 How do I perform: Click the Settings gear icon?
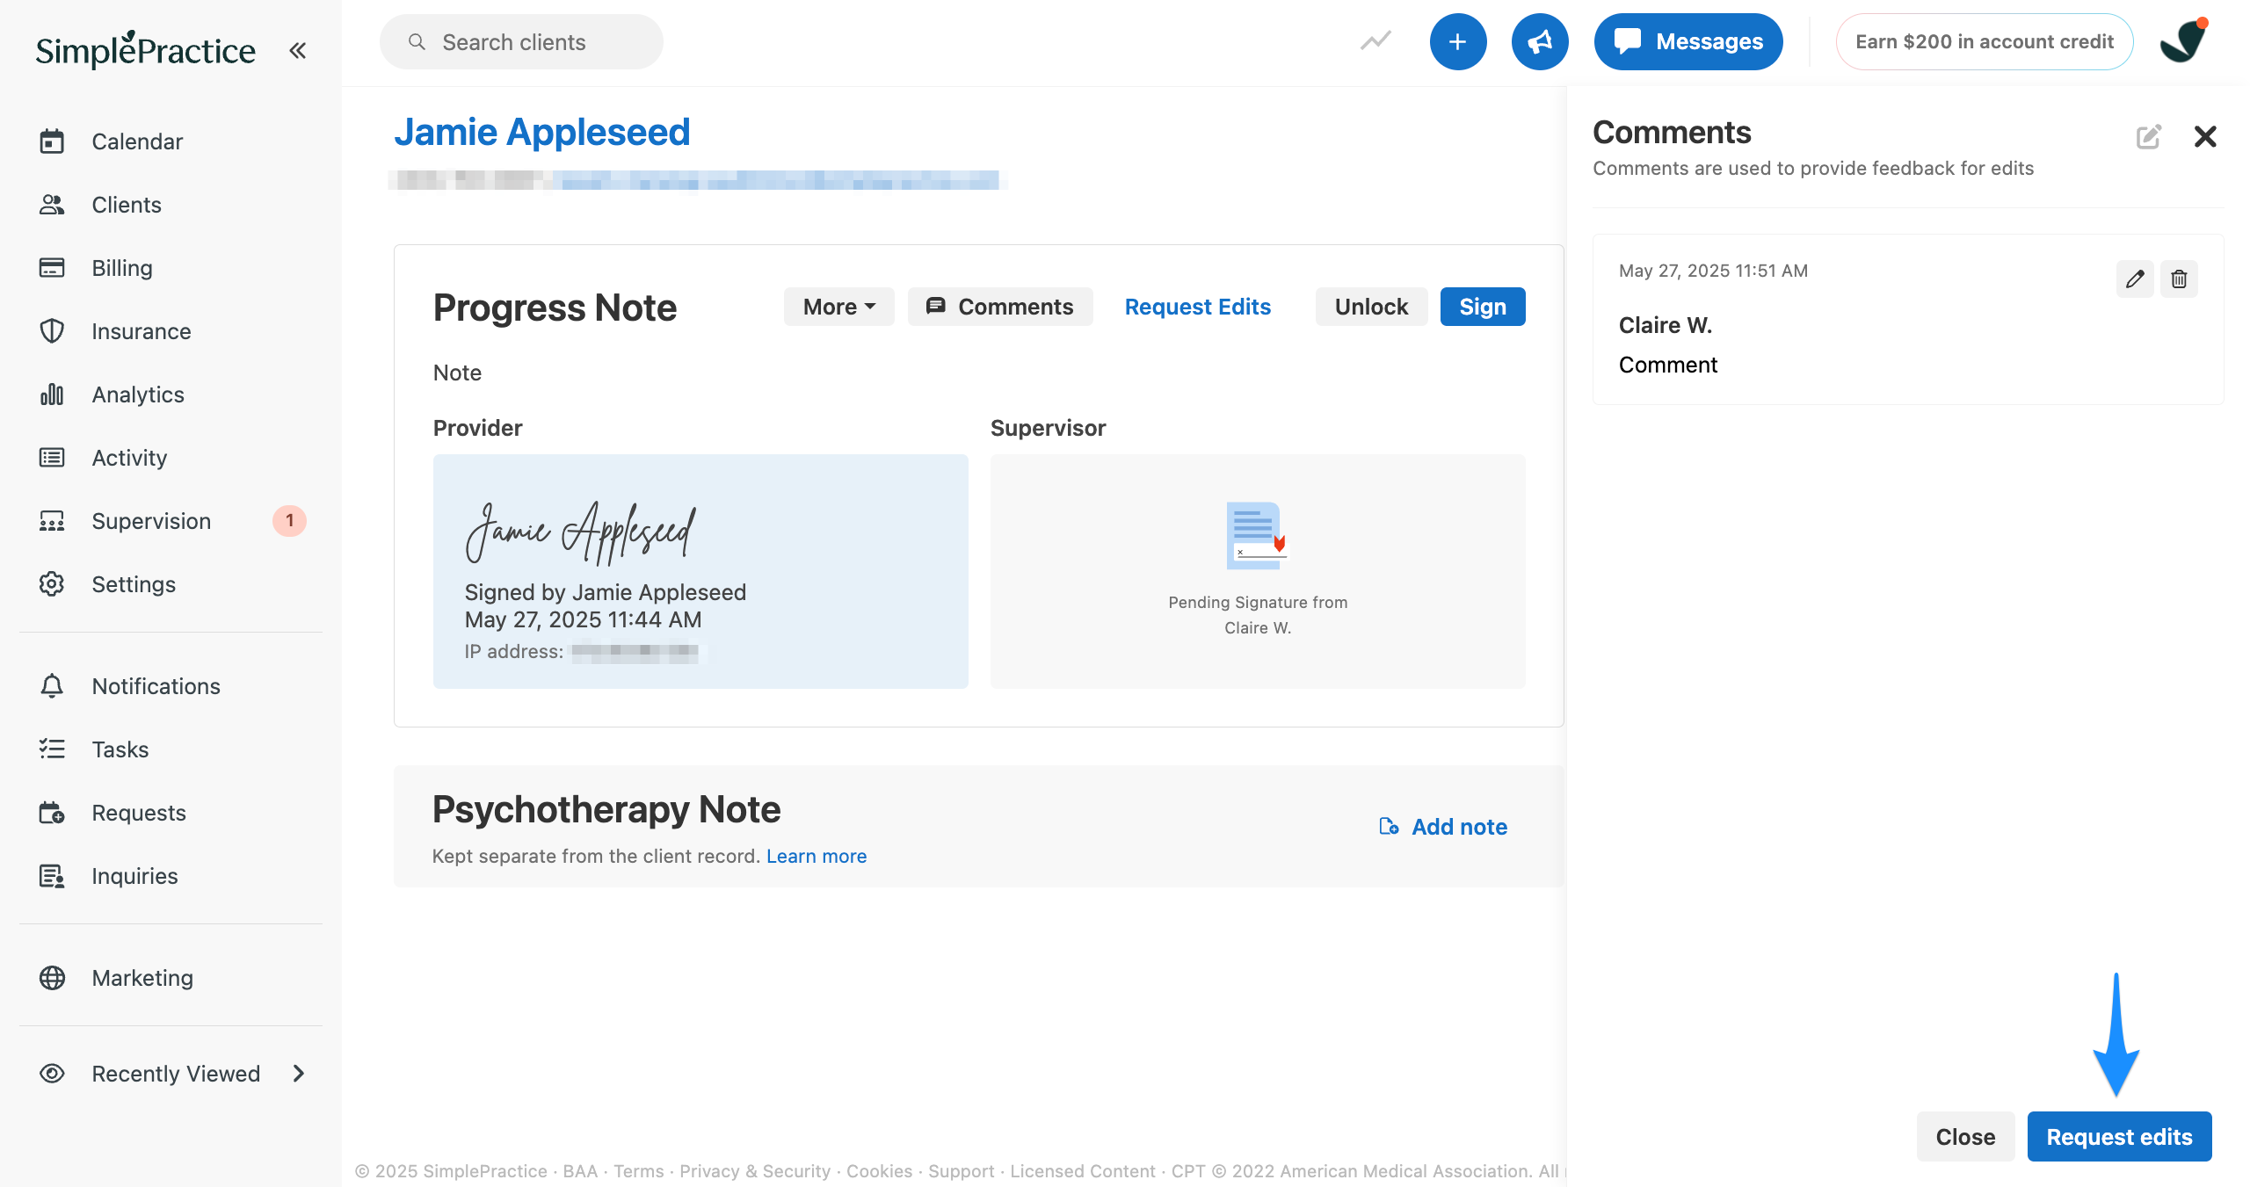click(52, 584)
